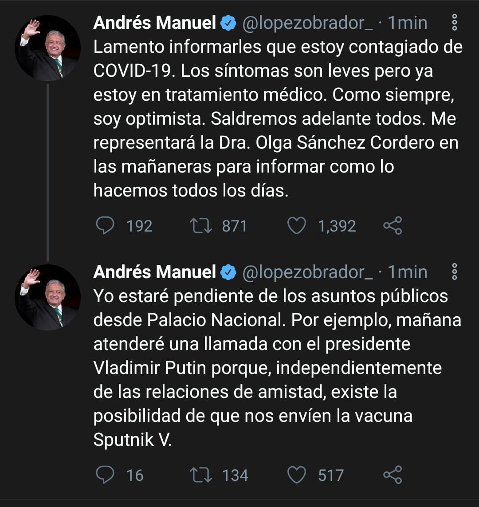Open more options on first tweet

coord(454,22)
